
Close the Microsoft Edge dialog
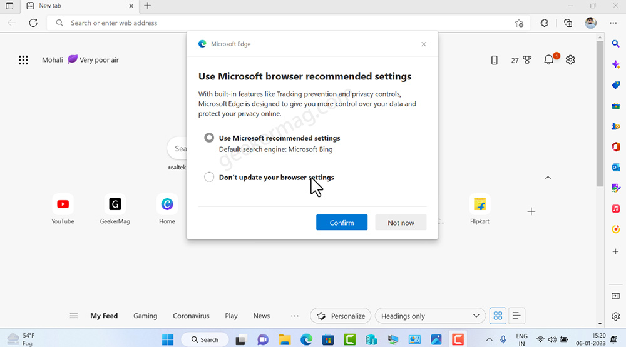click(424, 44)
